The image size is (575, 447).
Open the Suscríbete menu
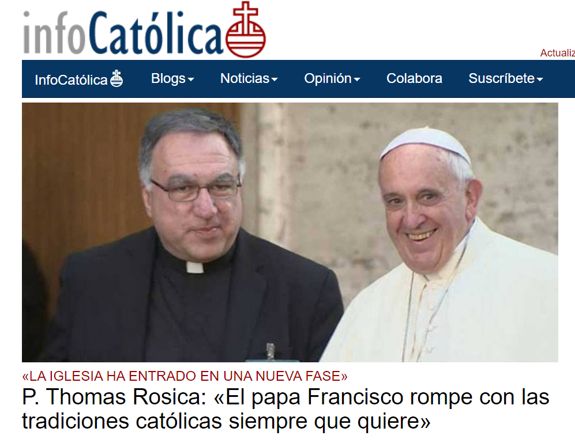506,78
